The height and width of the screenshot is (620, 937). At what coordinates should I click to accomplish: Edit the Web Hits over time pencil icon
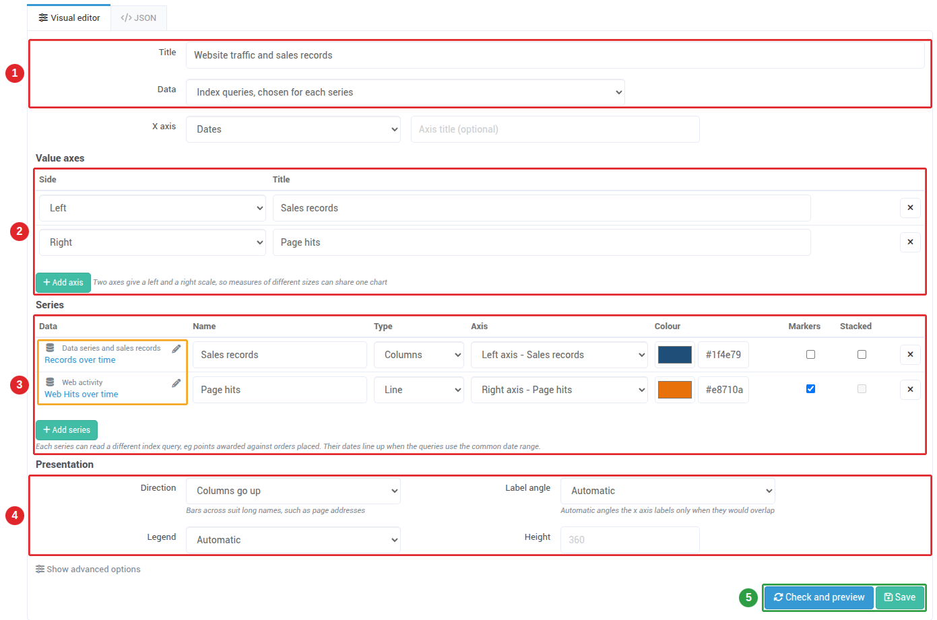(176, 383)
